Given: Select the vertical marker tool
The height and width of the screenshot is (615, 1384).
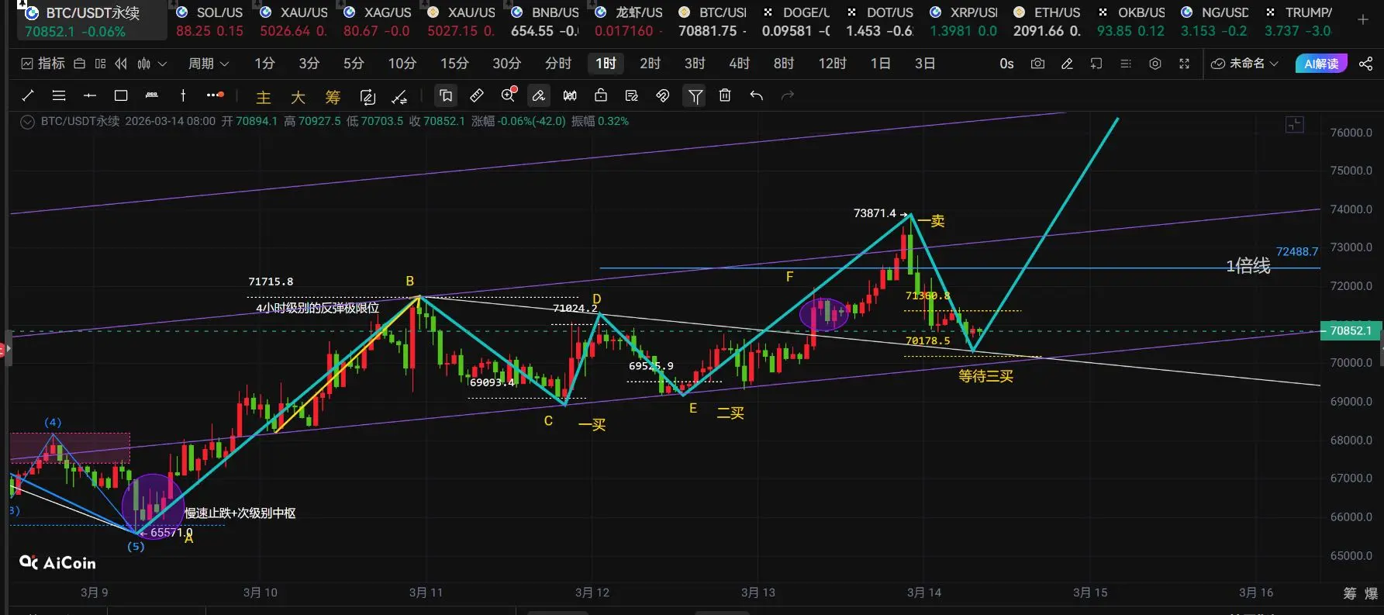Looking at the screenshot, I should (183, 95).
